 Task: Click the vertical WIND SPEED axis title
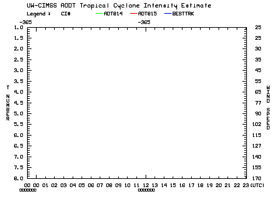(x=269, y=107)
